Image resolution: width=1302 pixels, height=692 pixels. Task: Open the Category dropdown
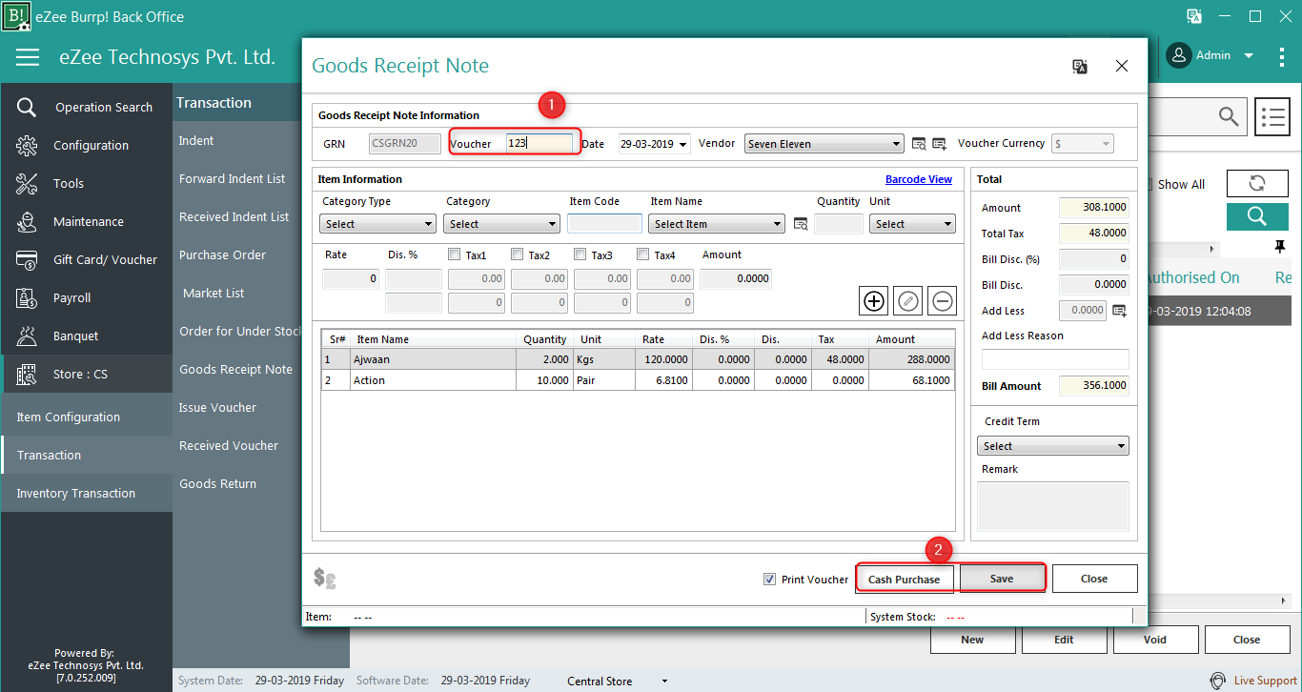(x=501, y=224)
